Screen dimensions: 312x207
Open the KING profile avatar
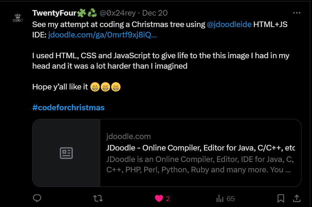click(18, 18)
